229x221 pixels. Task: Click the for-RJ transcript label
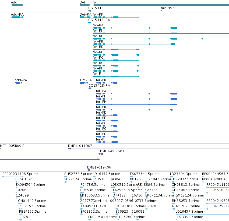[x=97, y=74]
